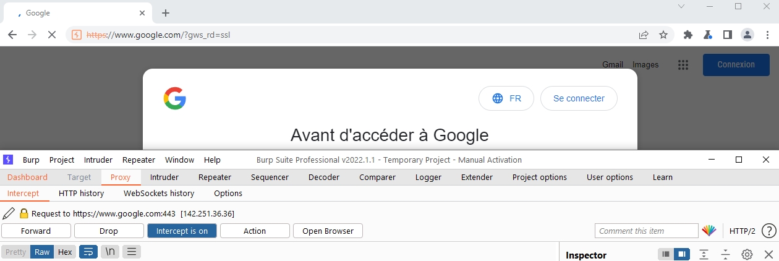Toggle the line wrap button
This screenshot has width=779, height=261.
pos(88,252)
